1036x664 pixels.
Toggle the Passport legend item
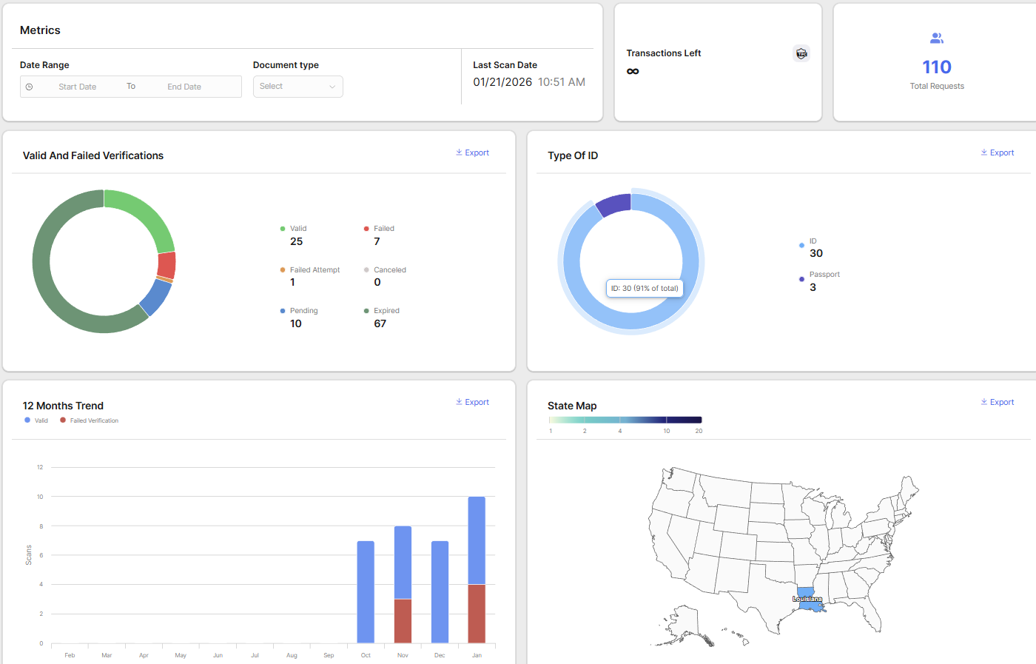click(x=824, y=275)
